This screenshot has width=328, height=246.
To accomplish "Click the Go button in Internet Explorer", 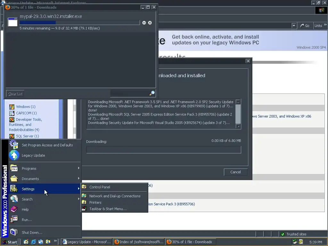I will pyautogui.click(x=305, y=26).
